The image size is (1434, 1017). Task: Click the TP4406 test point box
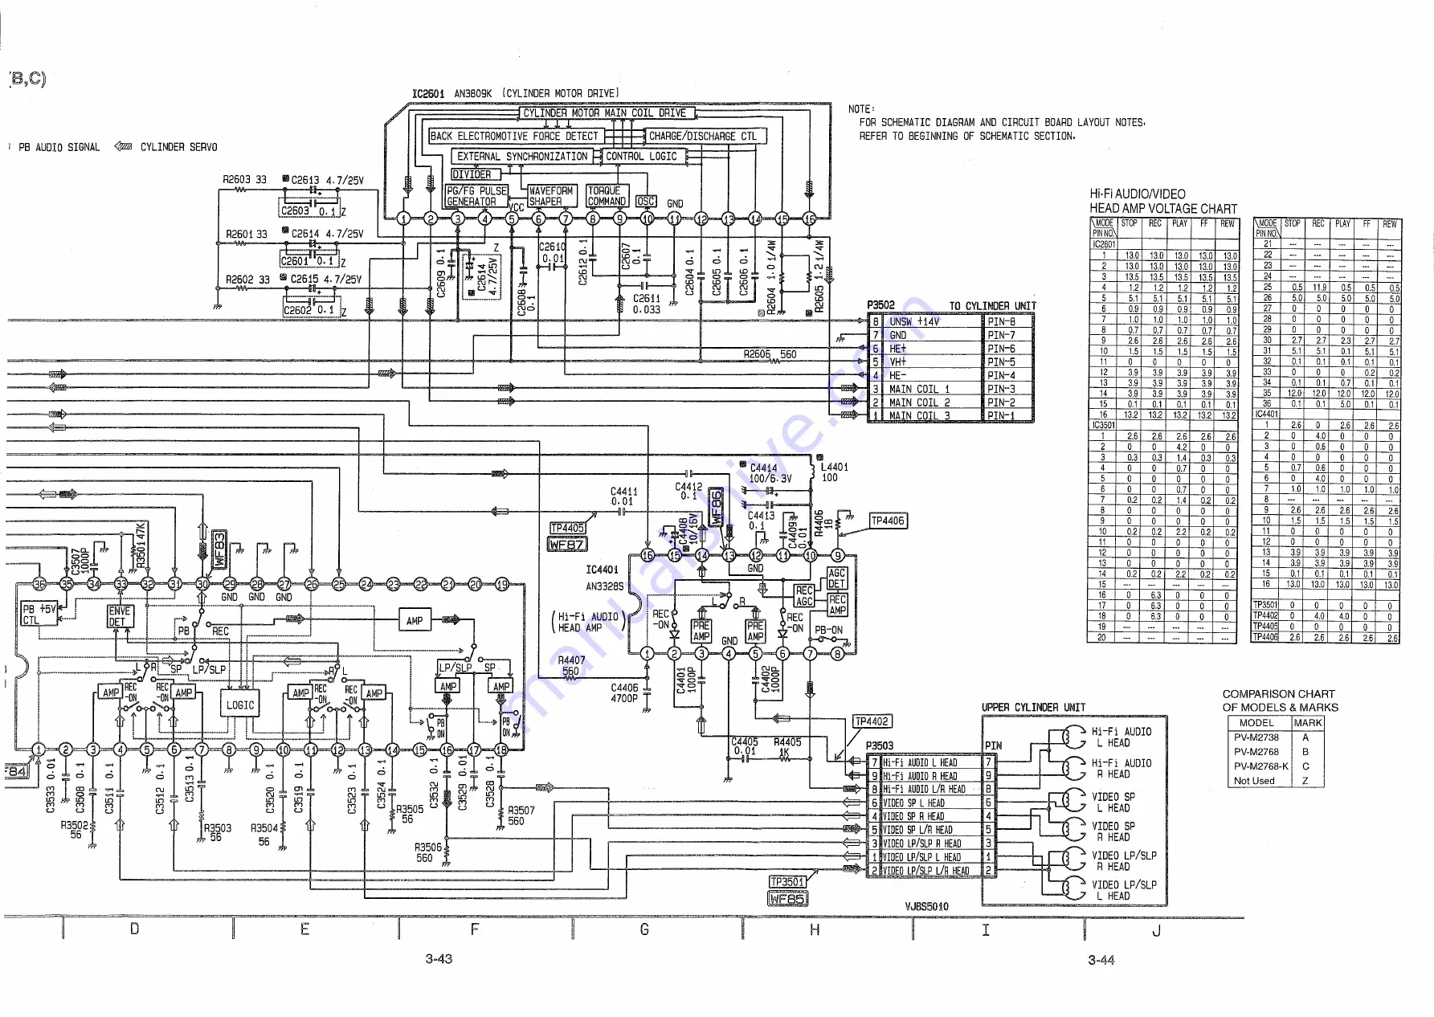pyautogui.click(x=888, y=521)
